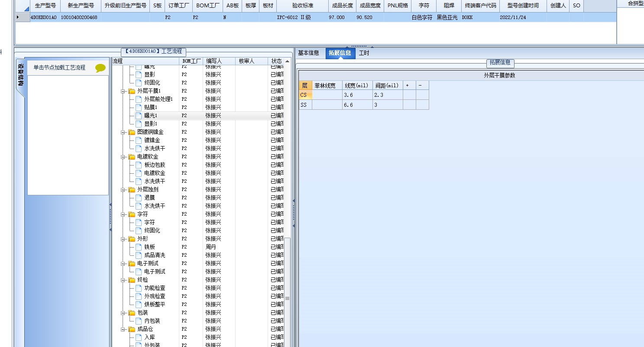This screenshot has width=644, height=347.
Task: Click the document icon beside 功能检查
Action: [x=139, y=288]
